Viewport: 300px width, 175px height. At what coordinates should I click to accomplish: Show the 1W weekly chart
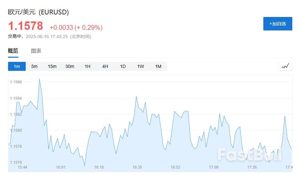(141, 66)
